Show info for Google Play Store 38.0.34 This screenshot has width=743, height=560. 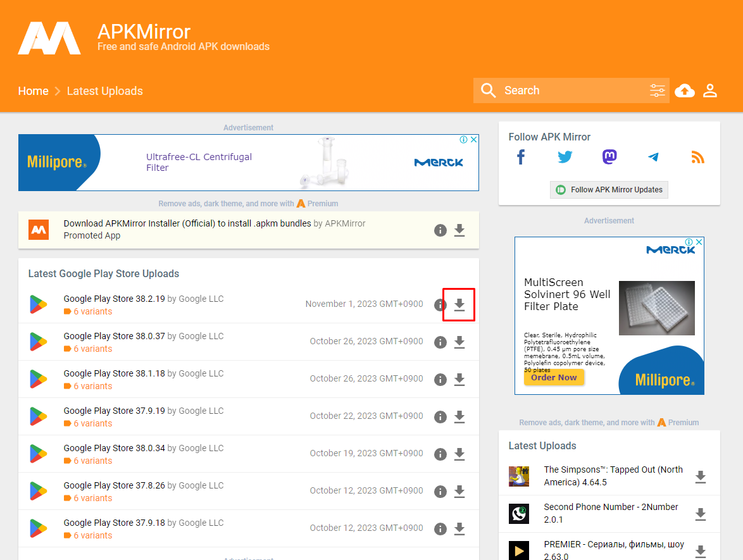click(440, 454)
